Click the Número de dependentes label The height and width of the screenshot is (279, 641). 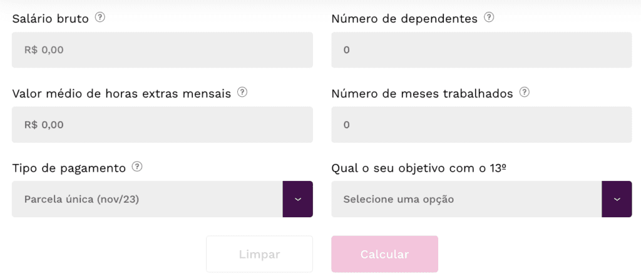(x=405, y=19)
